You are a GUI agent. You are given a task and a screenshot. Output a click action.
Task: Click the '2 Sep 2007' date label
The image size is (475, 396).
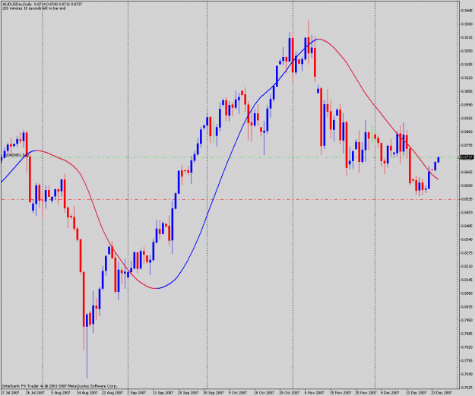(x=137, y=393)
